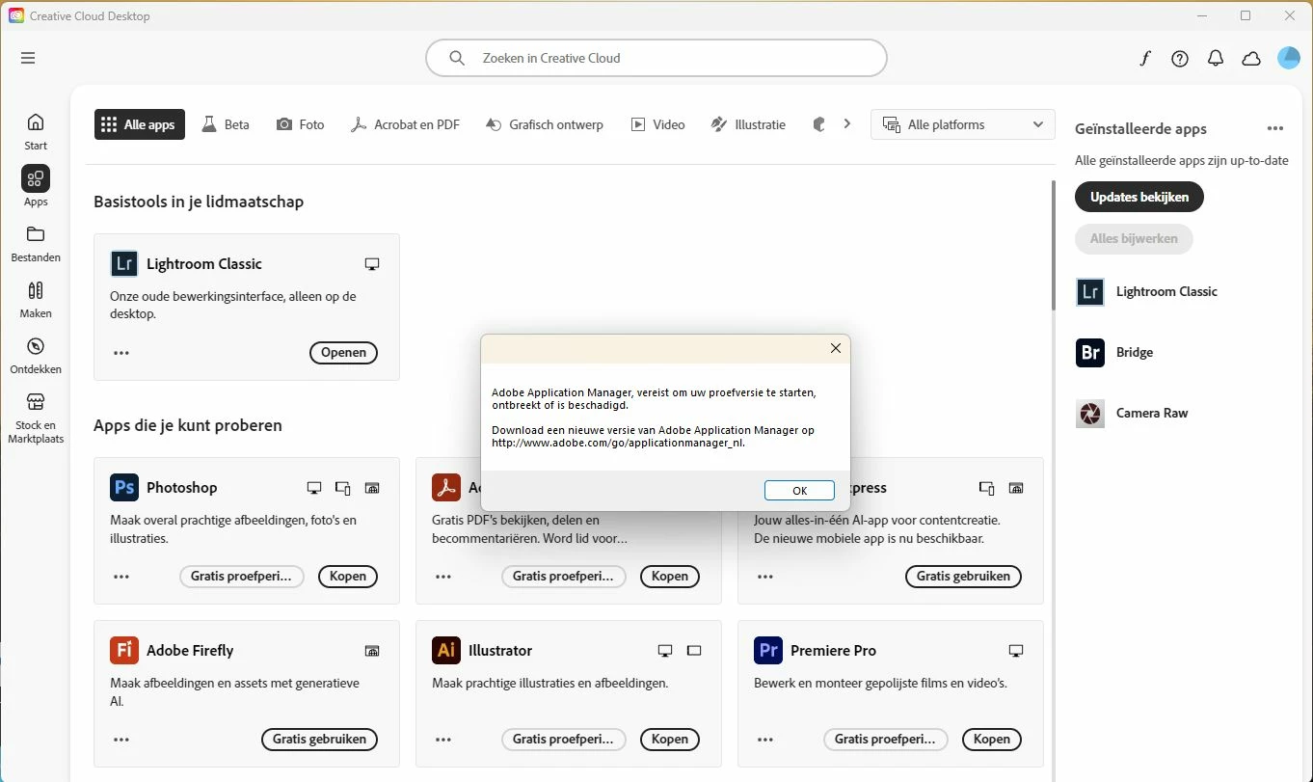Click the Photoshop app icon
Viewport: 1313px width, 782px height.
tap(124, 487)
